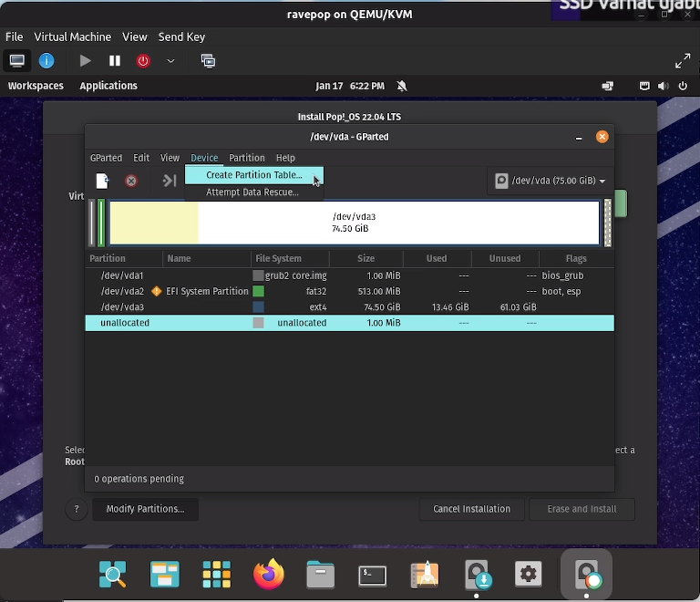Shut down the VM with red power icon

pyautogui.click(x=143, y=61)
